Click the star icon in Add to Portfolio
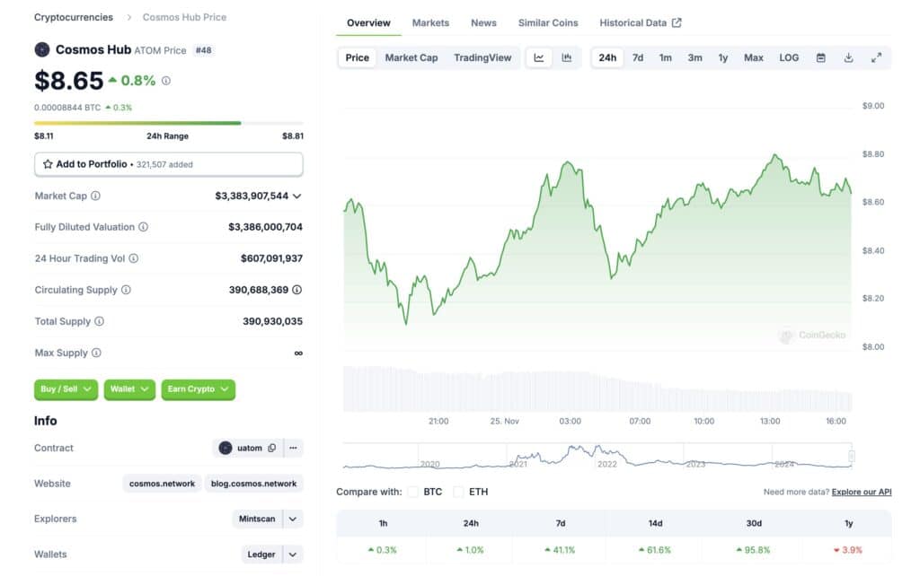 (x=49, y=164)
